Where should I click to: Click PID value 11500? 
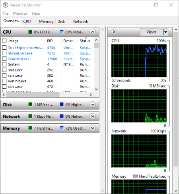point(52,59)
